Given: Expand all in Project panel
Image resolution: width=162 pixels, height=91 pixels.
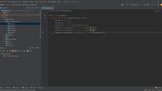Looking at the screenshot, I should coord(30,8).
